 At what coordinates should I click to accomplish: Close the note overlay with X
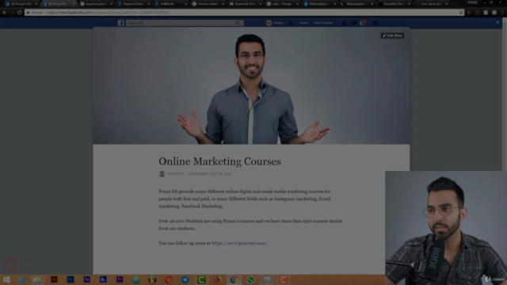497,22
